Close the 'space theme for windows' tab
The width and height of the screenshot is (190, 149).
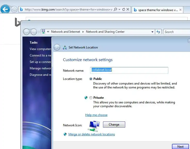click(x=180, y=10)
